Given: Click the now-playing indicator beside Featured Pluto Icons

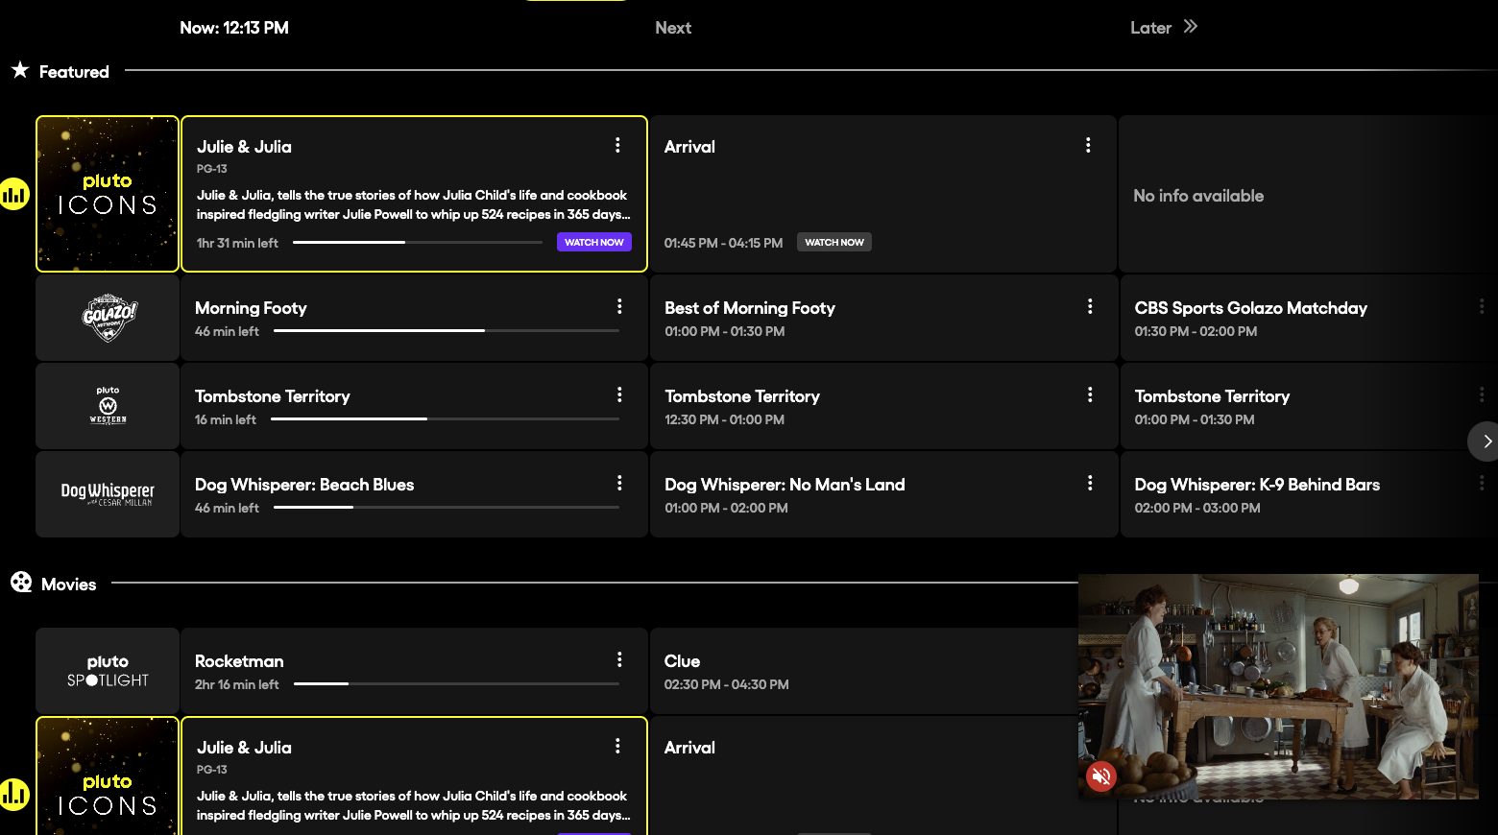Looking at the screenshot, I should [x=14, y=194].
